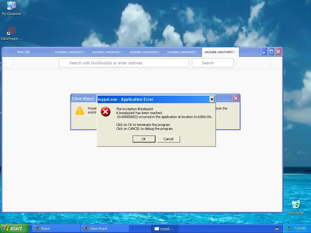Click the network tray icon beside the clock

point(289,228)
